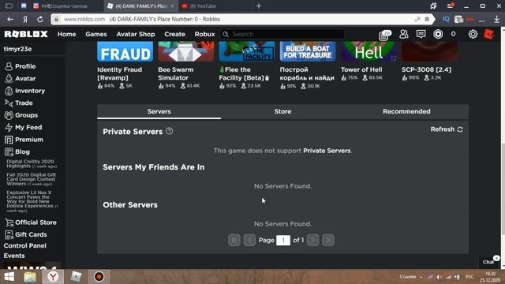The width and height of the screenshot is (505, 284).
Task: Open Trade in the sidebar
Action: click(x=19, y=103)
